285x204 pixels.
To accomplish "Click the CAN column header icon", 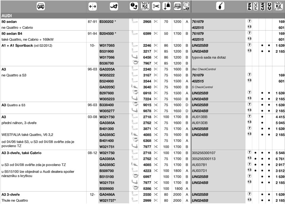I will click(262, 6).
